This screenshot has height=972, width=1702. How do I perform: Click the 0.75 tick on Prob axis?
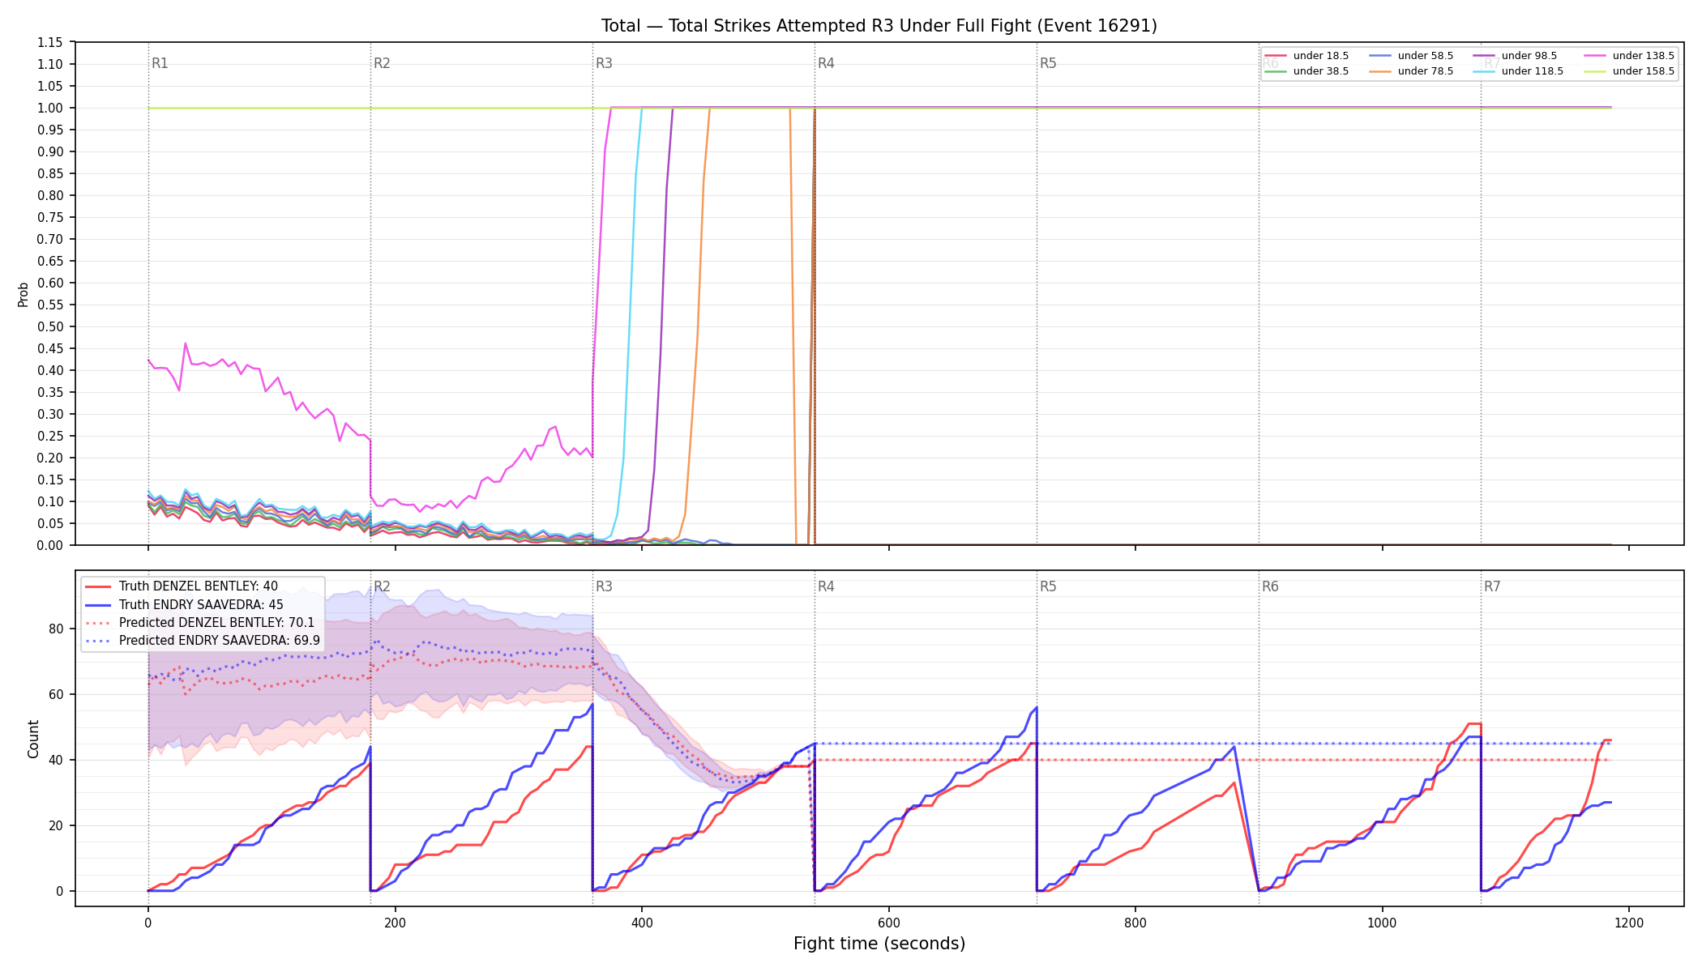pyautogui.click(x=50, y=217)
